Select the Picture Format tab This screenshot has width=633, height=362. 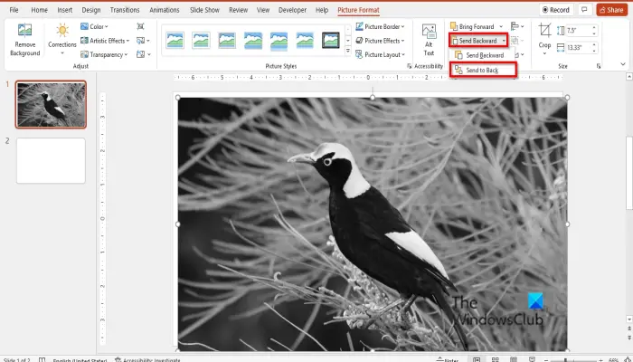(x=358, y=10)
